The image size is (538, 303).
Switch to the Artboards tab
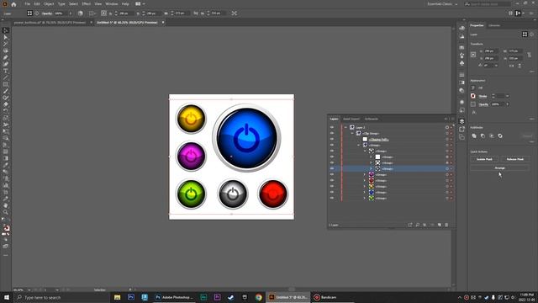click(372, 119)
